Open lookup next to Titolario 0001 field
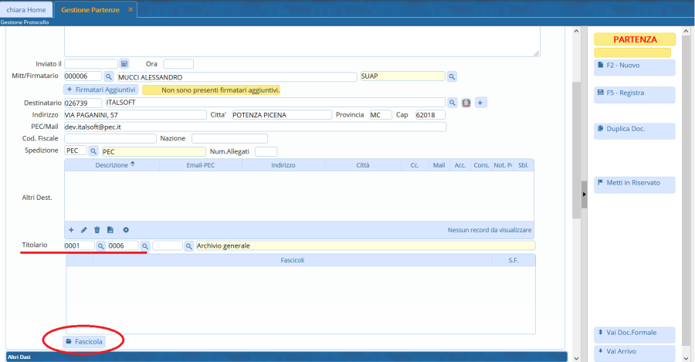 (x=100, y=245)
